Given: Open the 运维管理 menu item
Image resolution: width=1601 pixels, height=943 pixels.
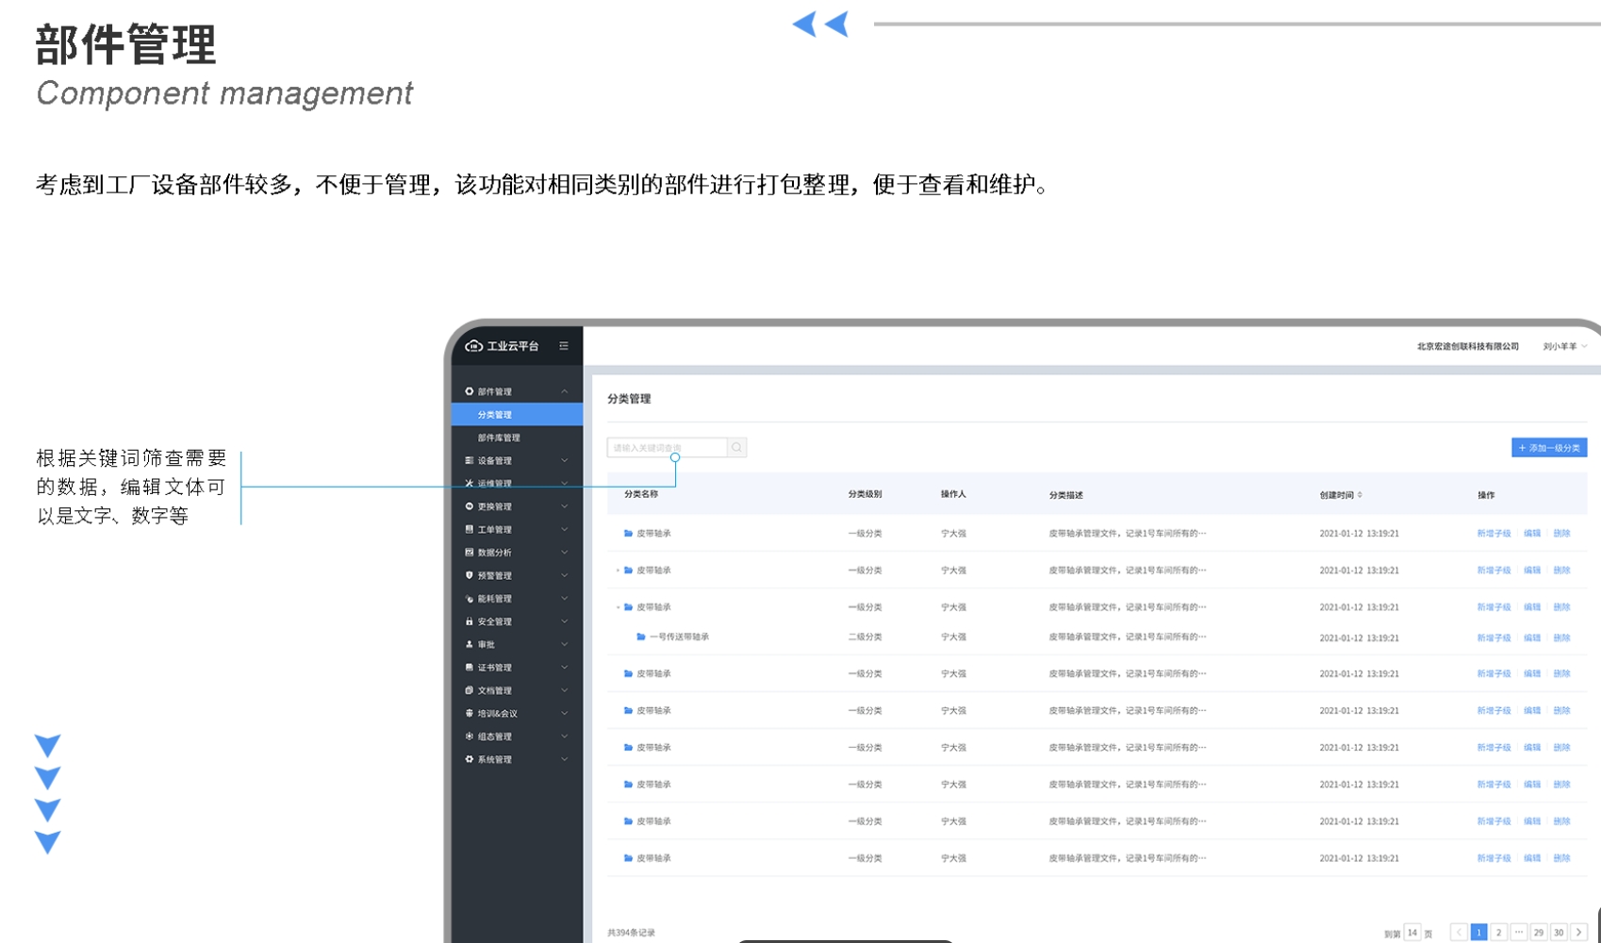Looking at the screenshot, I should [x=517, y=484].
